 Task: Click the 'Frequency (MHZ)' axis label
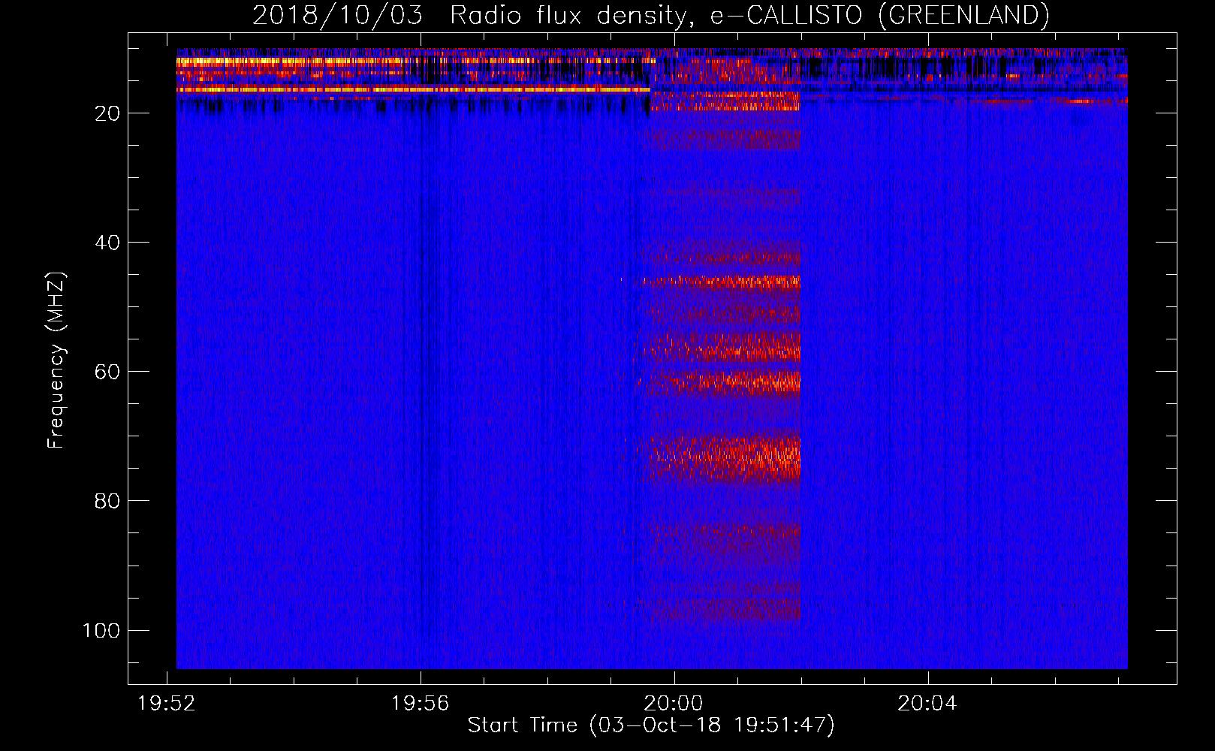pyautogui.click(x=56, y=360)
